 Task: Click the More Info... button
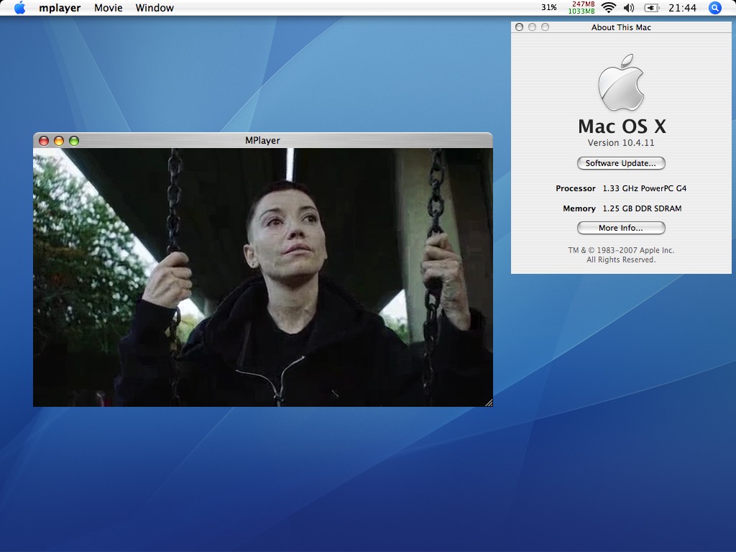[x=621, y=228]
